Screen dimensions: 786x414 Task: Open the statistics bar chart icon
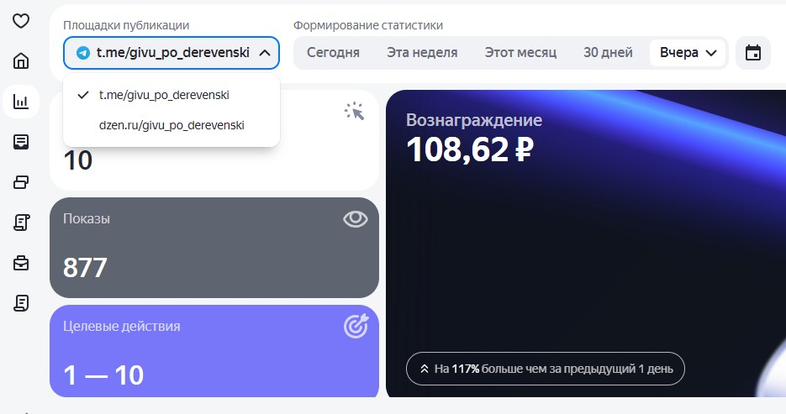[20, 102]
